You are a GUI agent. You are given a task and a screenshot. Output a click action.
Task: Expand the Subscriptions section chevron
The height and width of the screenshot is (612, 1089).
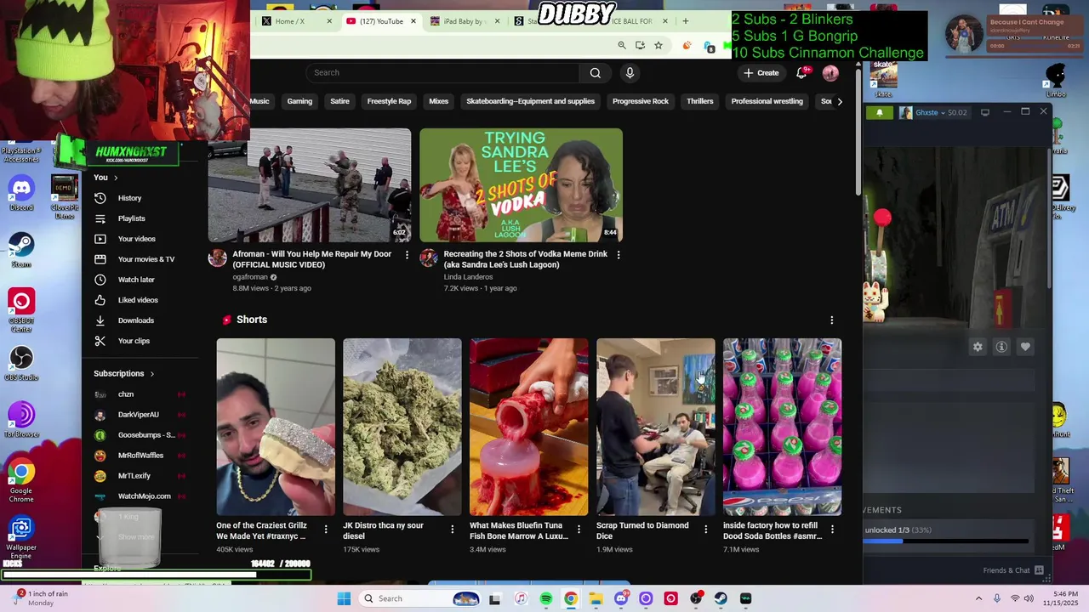coord(152,374)
